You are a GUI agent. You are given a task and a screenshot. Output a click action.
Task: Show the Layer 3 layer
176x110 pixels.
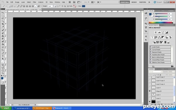(x=150, y=98)
